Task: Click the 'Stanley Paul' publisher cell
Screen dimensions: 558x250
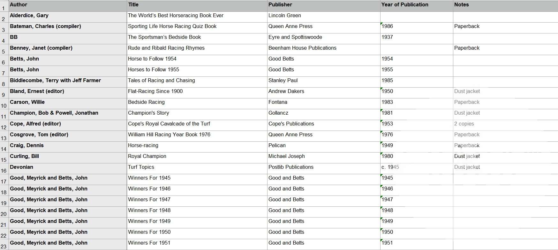Action: click(x=324, y=82)
